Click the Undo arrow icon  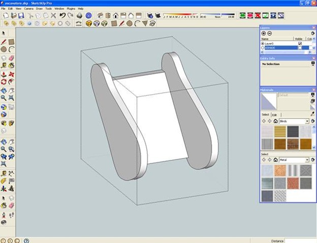(62, 16)
